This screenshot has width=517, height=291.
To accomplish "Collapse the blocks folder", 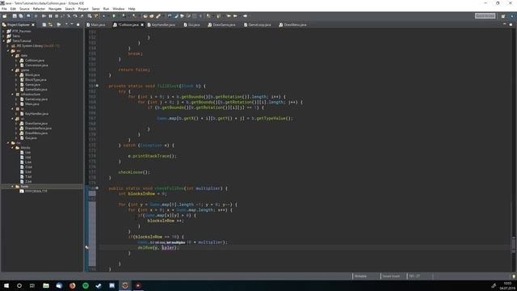I will point(13,148).
